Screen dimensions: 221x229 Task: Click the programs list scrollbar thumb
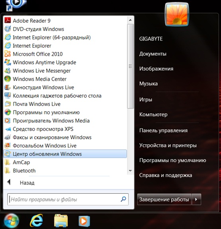[130, 66]
